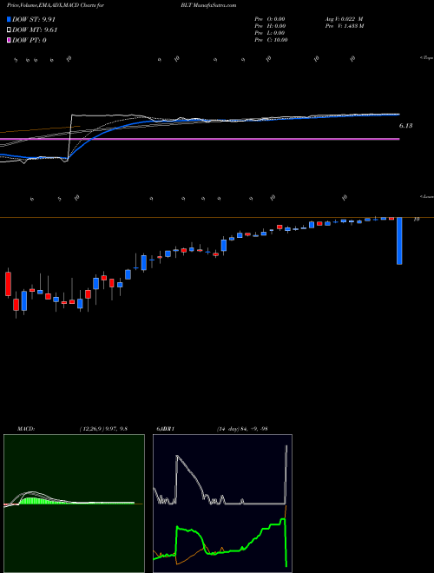Click the 'Pre O: 0.00' value
The image size is (434, 573).
tap(270, 19)
